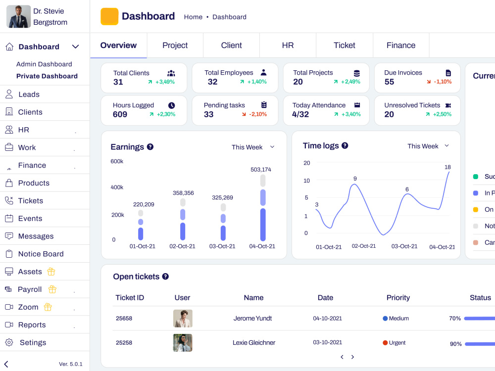Click the Total Projects database icon

point(357,73)
